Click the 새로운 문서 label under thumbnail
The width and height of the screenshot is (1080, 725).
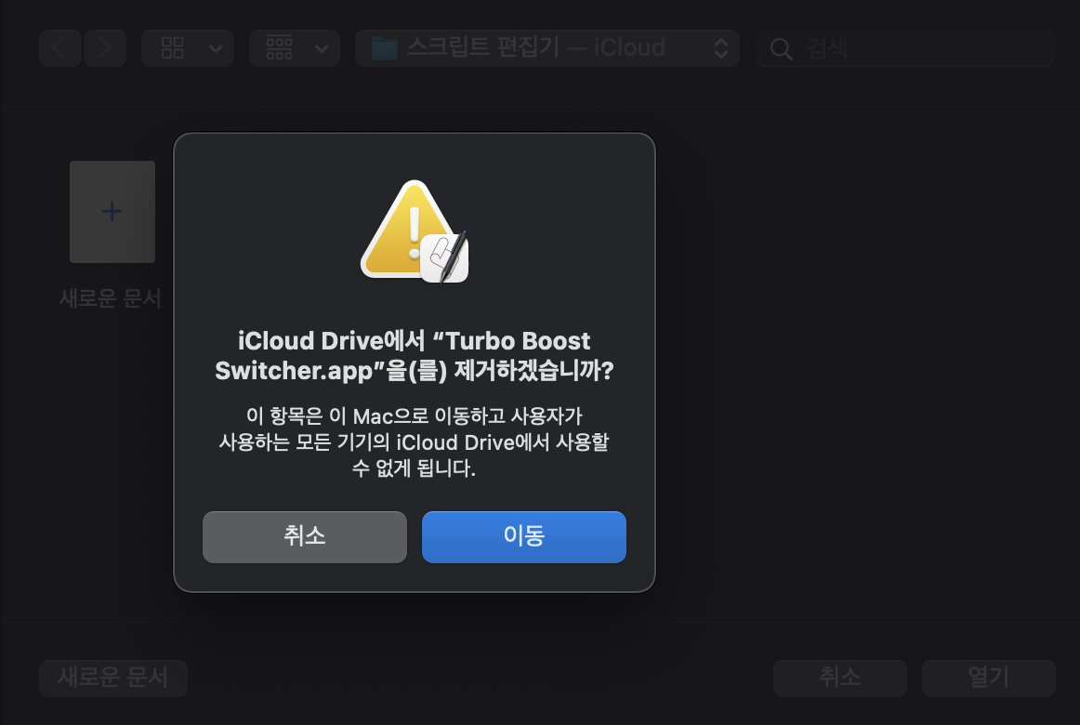coord(111,298)
